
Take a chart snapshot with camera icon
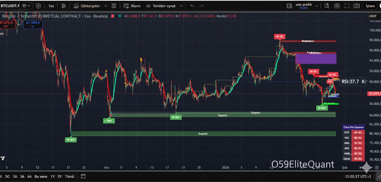click(x=356, y=6)
